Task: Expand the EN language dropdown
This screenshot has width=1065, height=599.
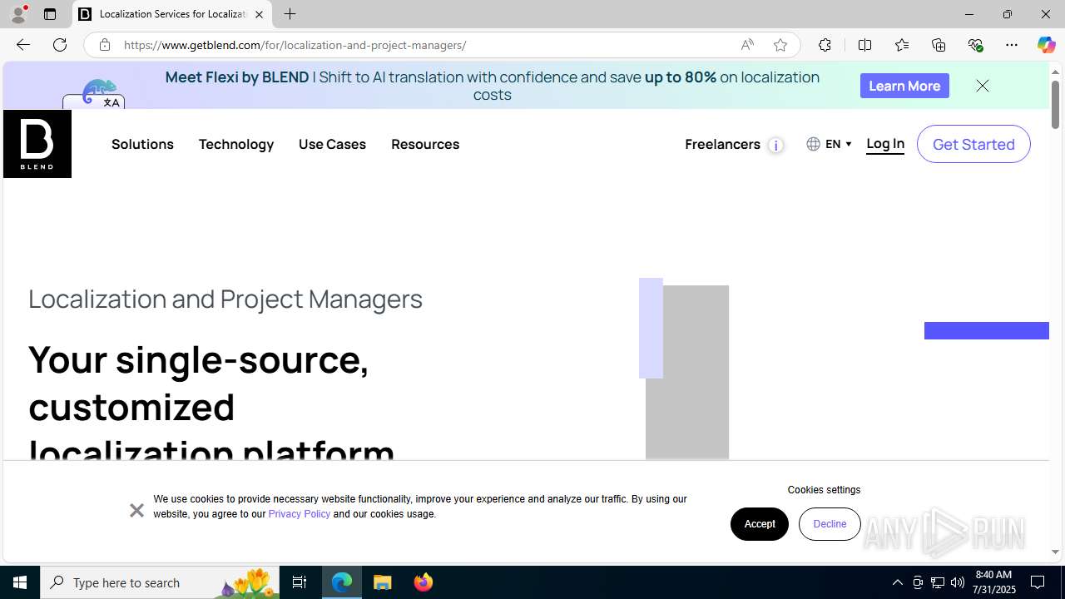Action: click(839, 144)
